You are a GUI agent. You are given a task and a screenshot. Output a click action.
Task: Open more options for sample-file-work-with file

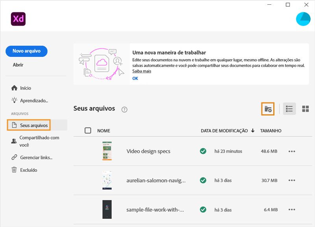click(292, 210)
